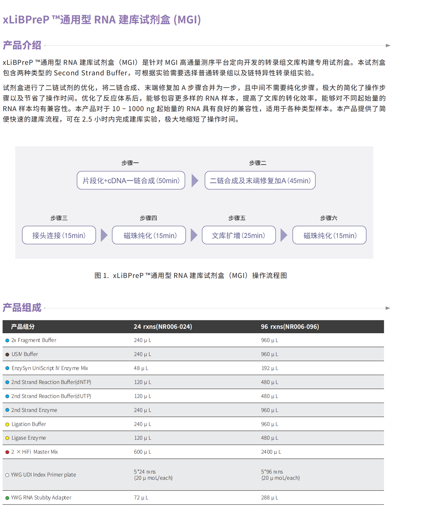Click the arrow after 接头连接 (15min) box
The image size is (424, 515).
(104, 235)
